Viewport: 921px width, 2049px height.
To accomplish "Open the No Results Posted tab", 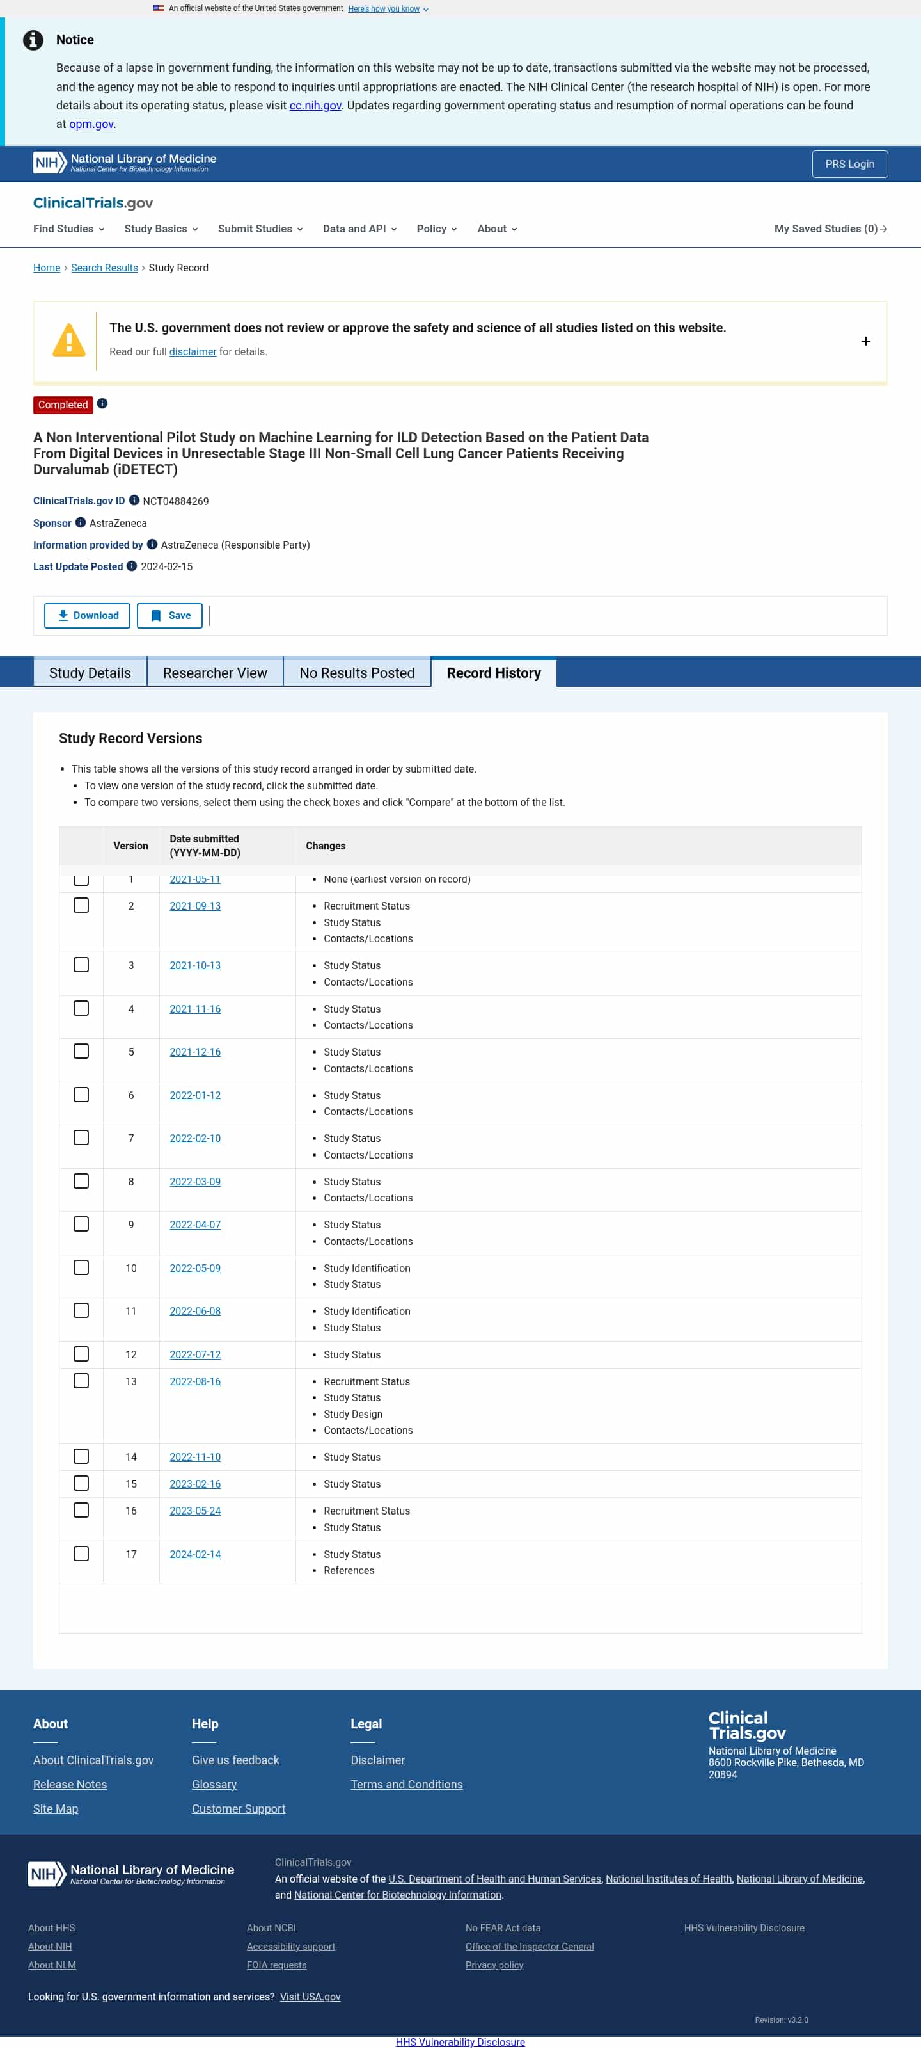I will pyautogui.click(x=357, y=673).
